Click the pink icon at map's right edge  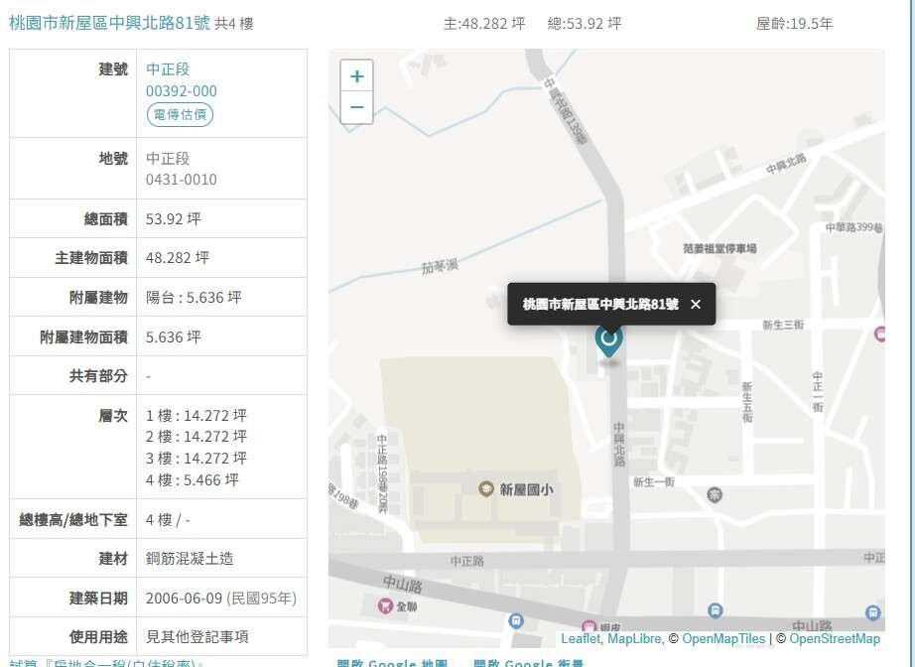point(879,334)
